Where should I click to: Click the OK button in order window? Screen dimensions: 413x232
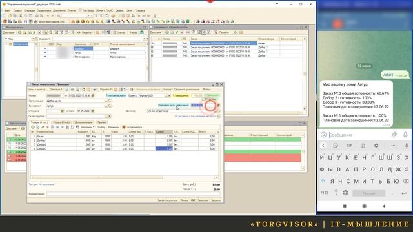pos(193,200)
